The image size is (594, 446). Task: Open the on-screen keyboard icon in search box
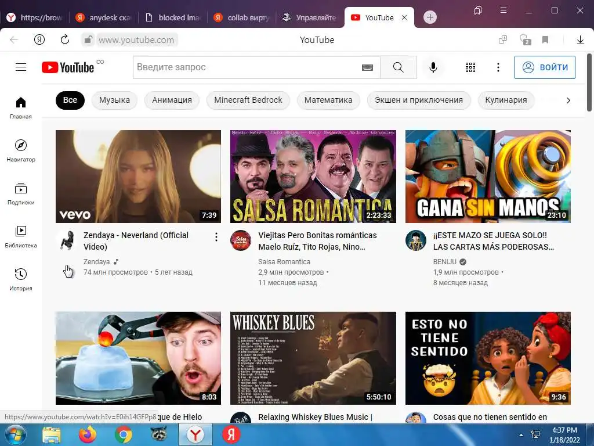[x=367, y=67]
